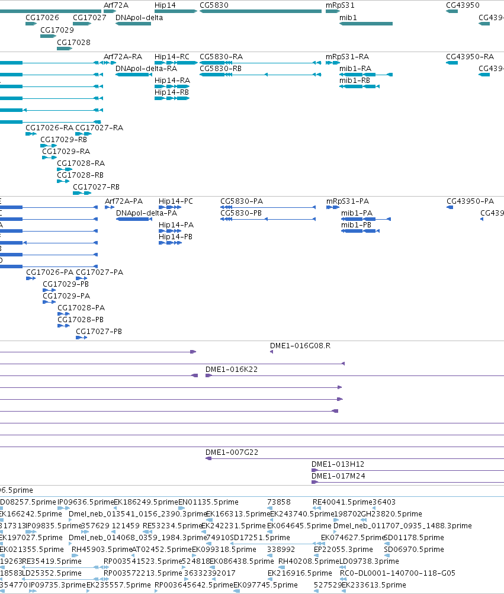Select transcript label mib1-RA

pyautogui.click(x=355, y=69)
